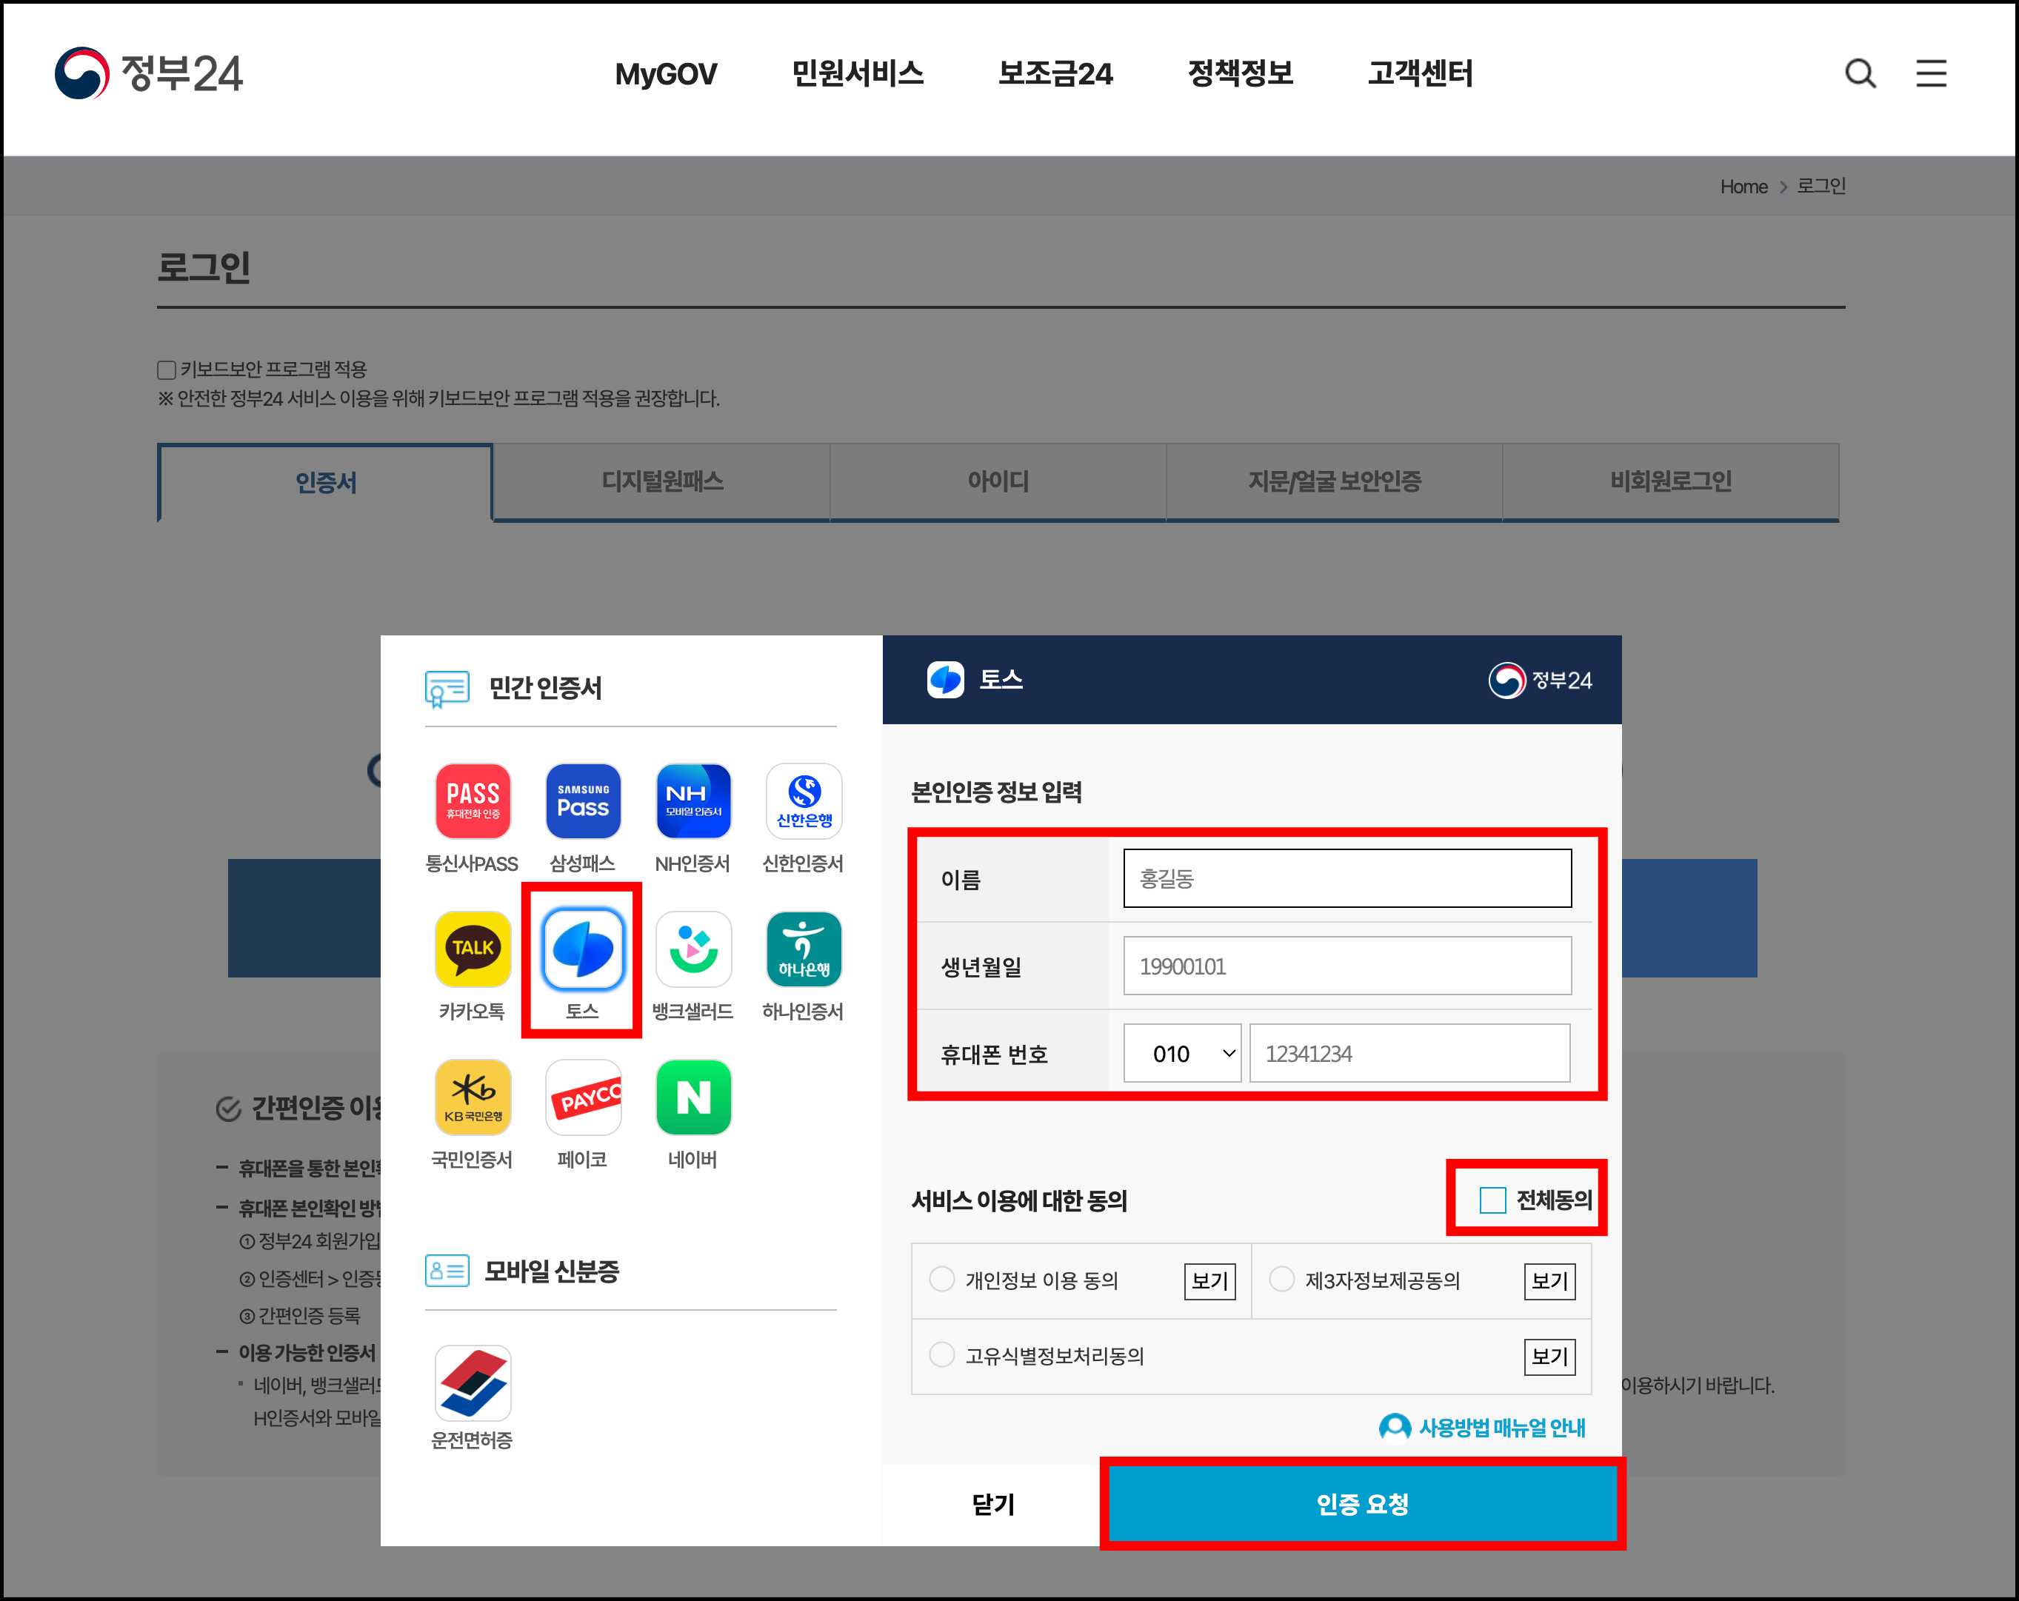Click the 인증 요청 button
Screen dimensions: 2019x1601
pos(1363,1504)
